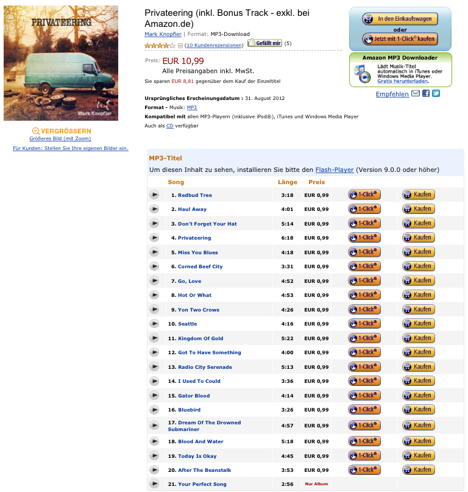This screenshot has height=492, width=468.
Task: Open Yon Two Crows song title link
Action: coord(199,310)
